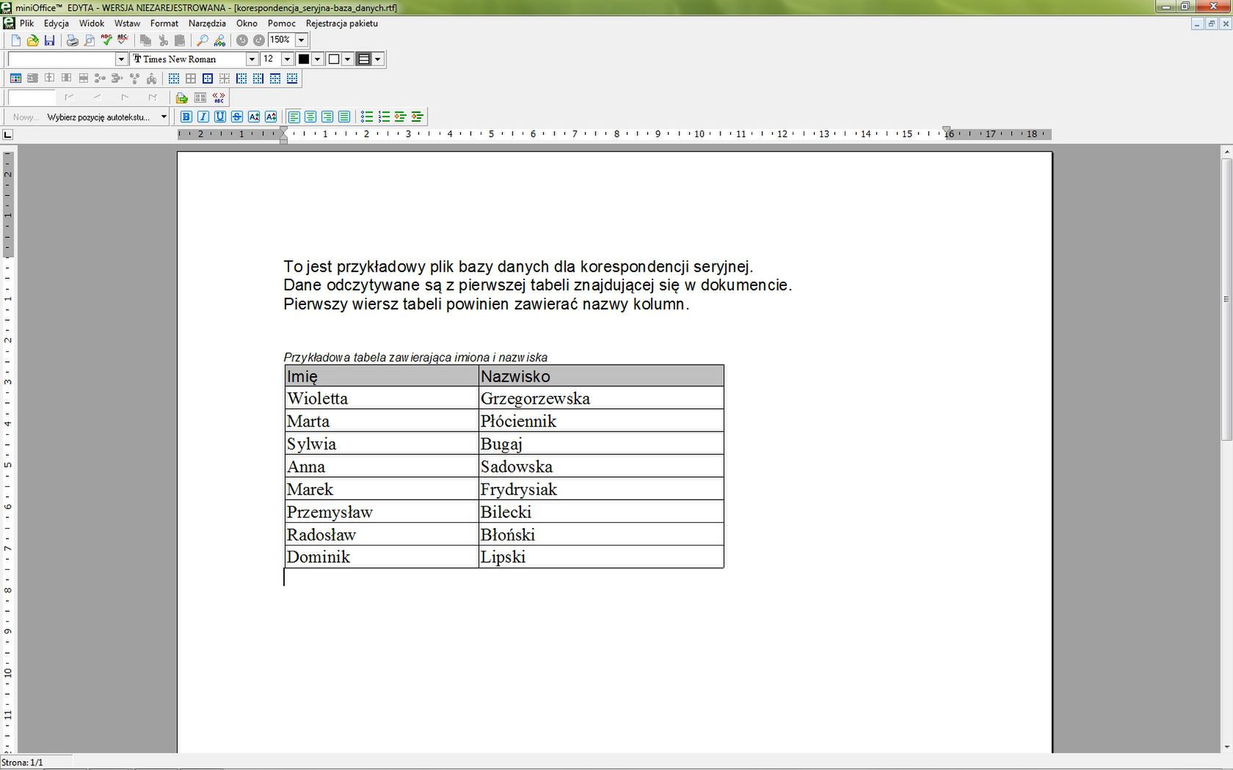Click the line style swatch button
This screenshot has height=770, width=1233.
click(x=364, y=59)
